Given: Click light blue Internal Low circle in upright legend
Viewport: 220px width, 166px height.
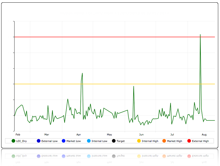Looking at the screenshot, I should [89, 141].
